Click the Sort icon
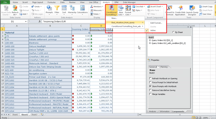Screen dimensions: 216x119 (64, 8)
